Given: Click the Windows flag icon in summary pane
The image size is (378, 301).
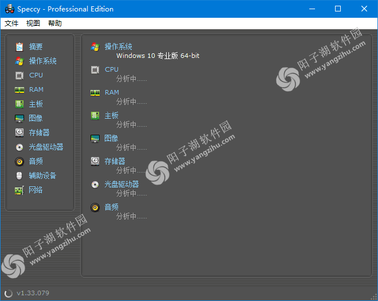Looking at the screenshot, I should click(x=95, y=47).
